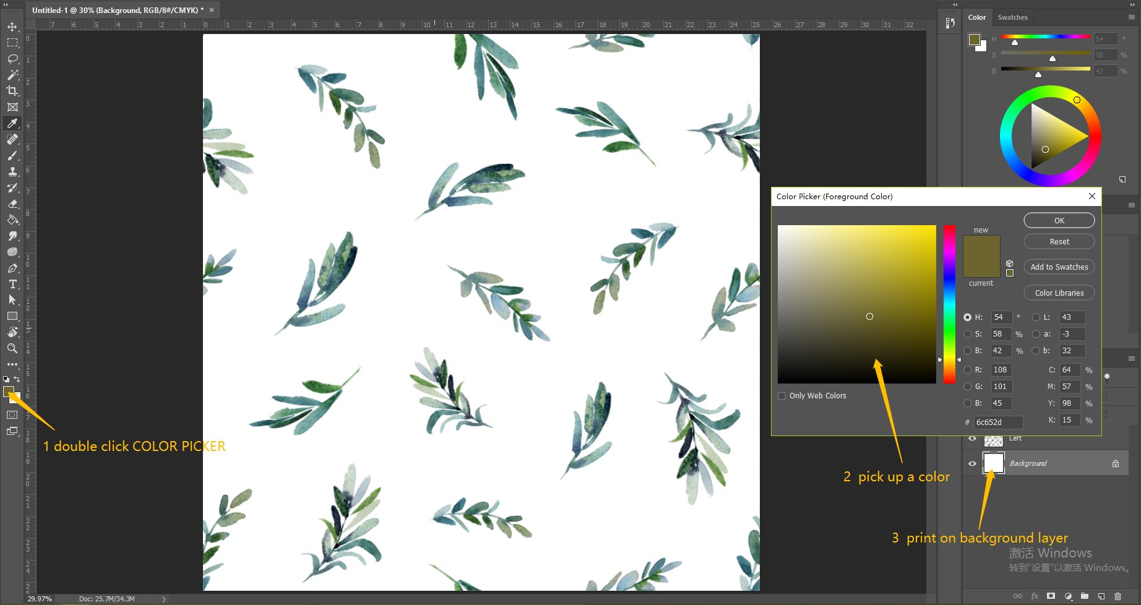1141x605 pixels.
Task: Select the Paint Bucket tool
Action: [12, 220]
